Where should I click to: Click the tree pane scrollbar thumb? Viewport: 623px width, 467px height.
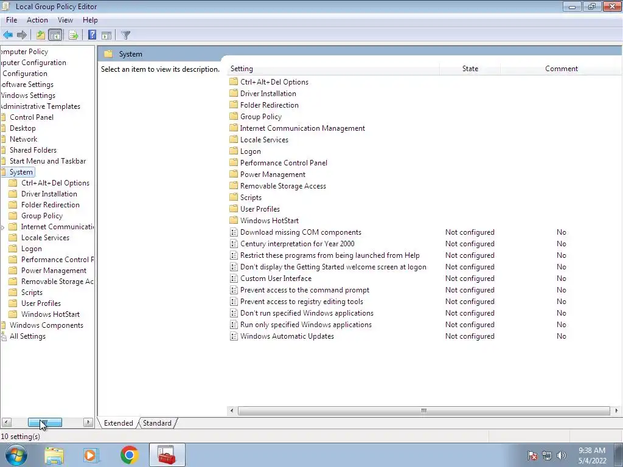coord(44,423)
